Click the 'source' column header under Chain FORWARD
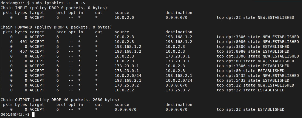 click(x=122, y=32)
